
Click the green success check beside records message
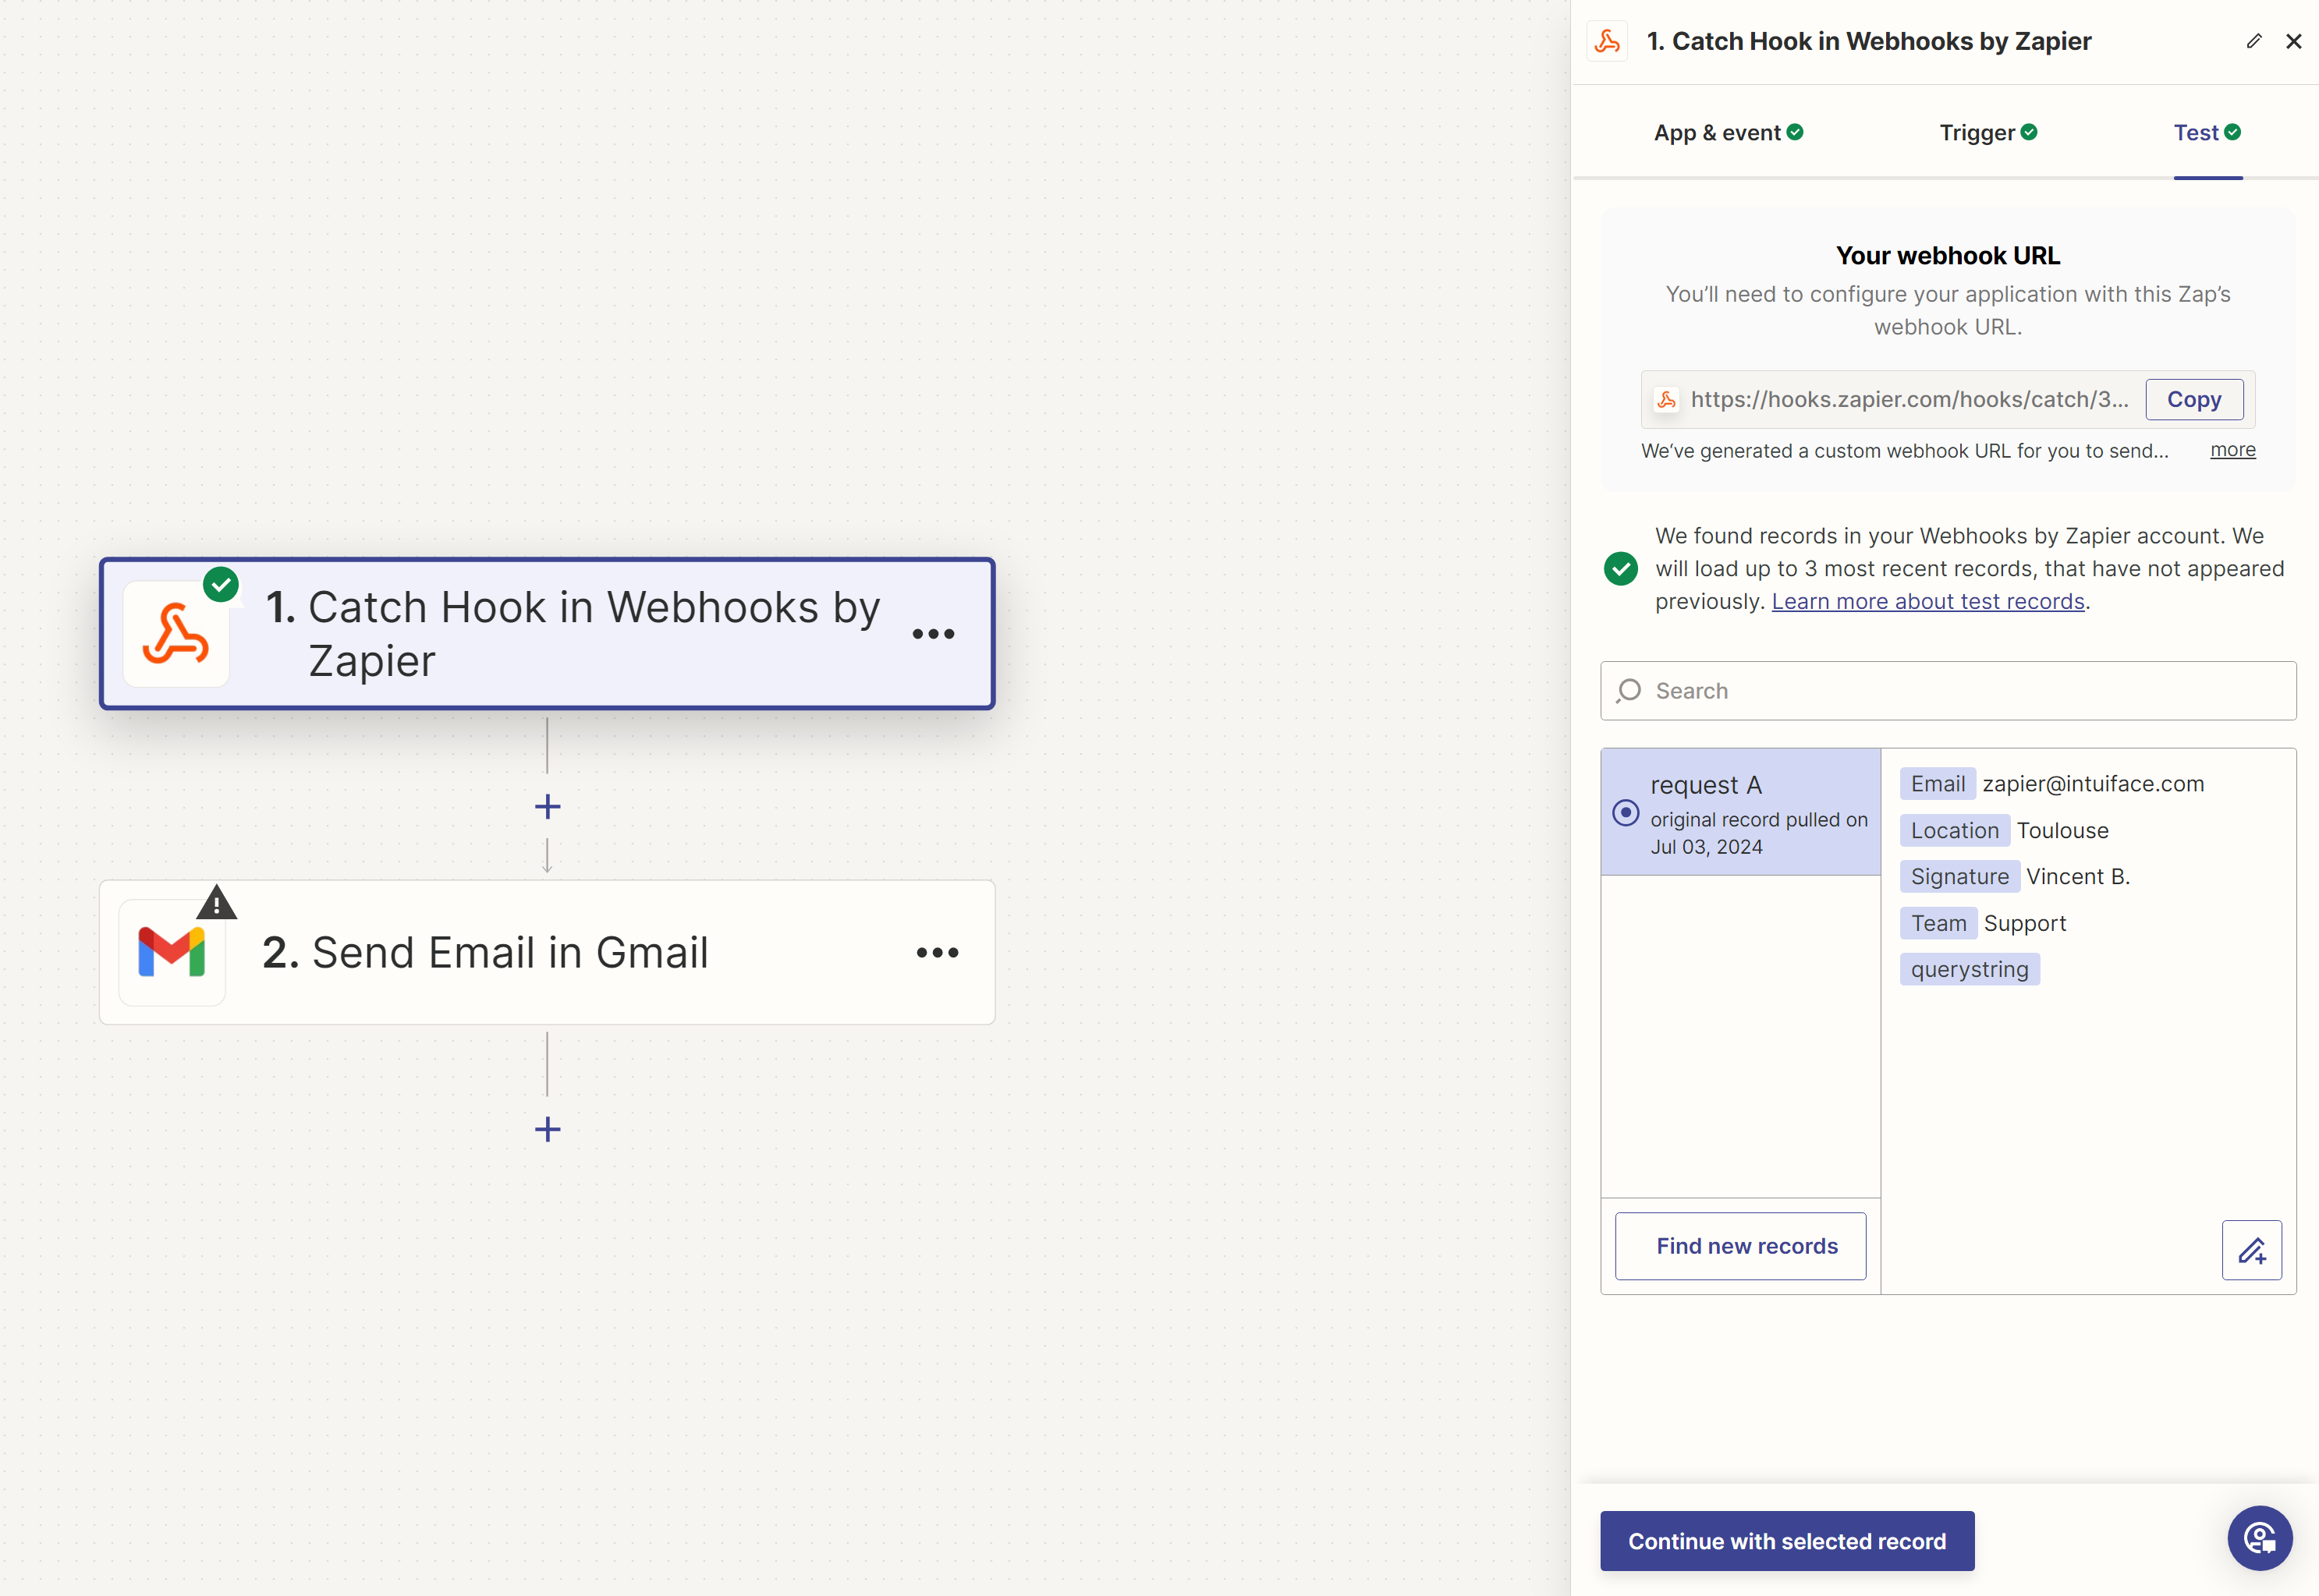coord(1621,569)
